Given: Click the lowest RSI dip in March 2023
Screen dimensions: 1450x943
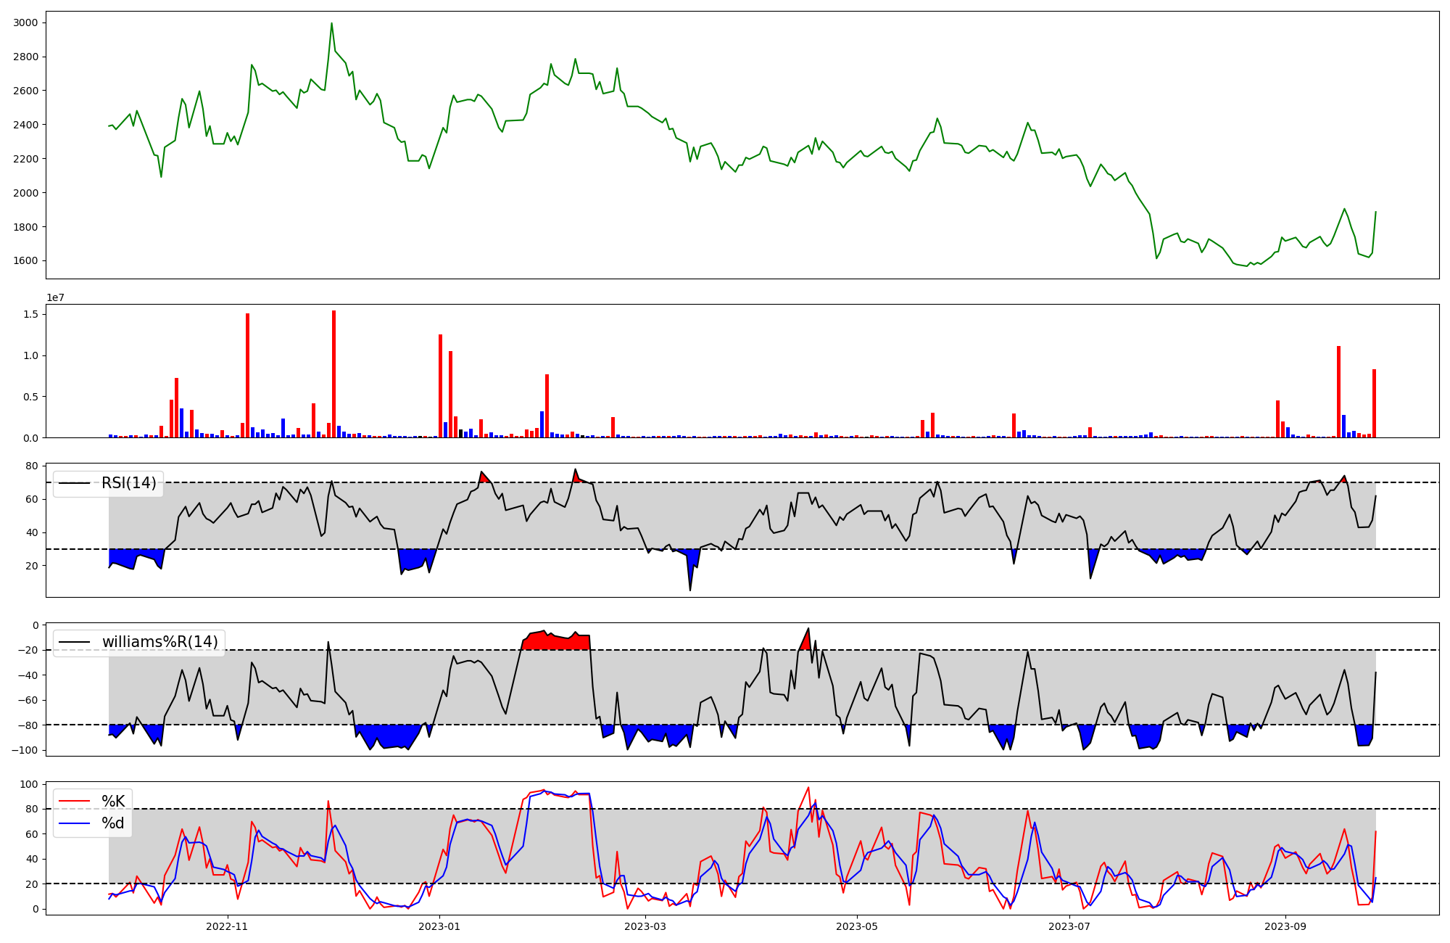Looking at the screenshot, I should coord(690,589).
